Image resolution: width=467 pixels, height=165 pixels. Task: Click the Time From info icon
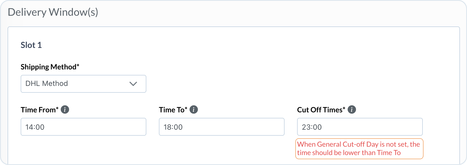pyautogui.click(x=65, y=109)
